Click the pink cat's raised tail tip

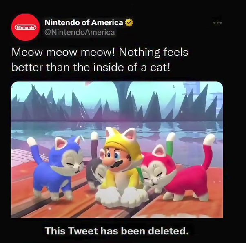click(209, 139)
